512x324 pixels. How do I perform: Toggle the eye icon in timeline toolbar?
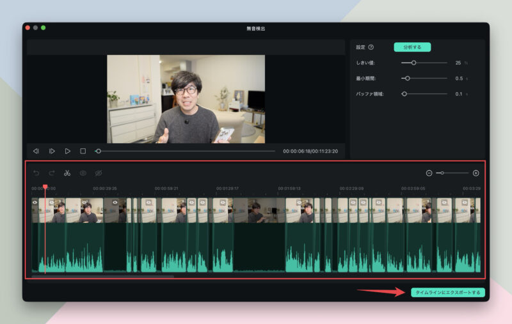click(83, 173)
